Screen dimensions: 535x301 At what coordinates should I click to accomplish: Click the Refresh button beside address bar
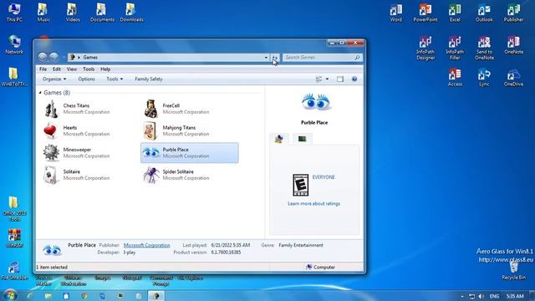coord(275,58)
